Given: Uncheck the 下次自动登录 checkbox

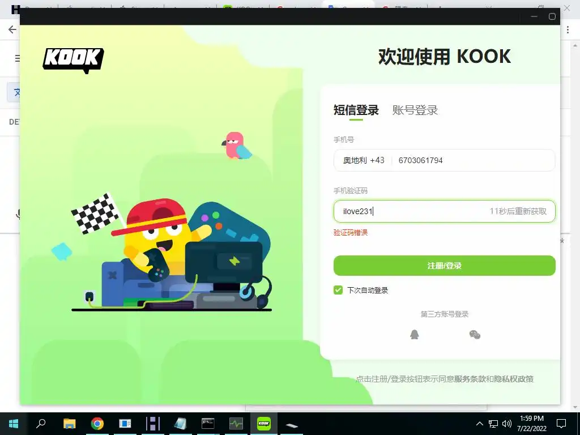Looking at the screenshot, I should coord(338,290).
